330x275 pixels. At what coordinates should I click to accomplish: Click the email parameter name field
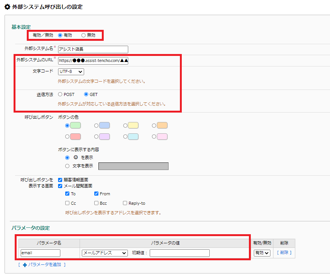click(x=40, y=253)
